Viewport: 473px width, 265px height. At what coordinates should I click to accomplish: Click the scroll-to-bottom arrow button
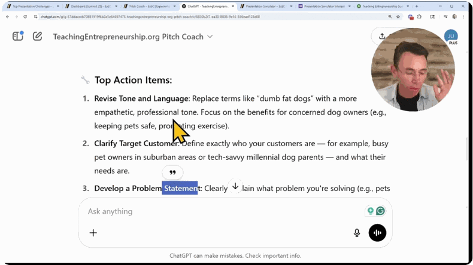click(235, 186)
